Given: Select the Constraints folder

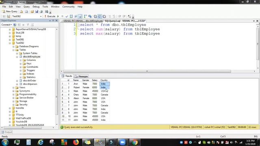Looking at the screenshot, I should coord(32,67).
